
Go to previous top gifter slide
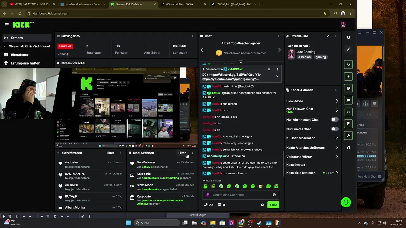(x=202, y=50)
